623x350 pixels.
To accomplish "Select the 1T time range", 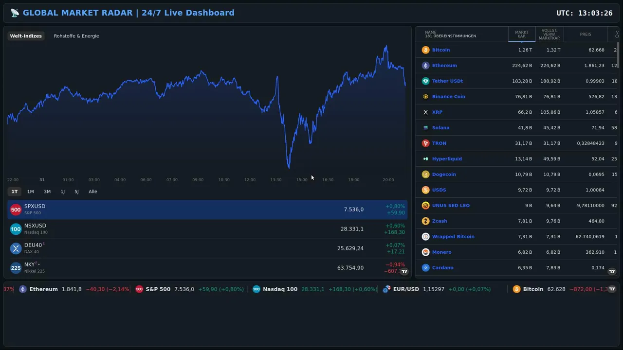I will 15,192.
